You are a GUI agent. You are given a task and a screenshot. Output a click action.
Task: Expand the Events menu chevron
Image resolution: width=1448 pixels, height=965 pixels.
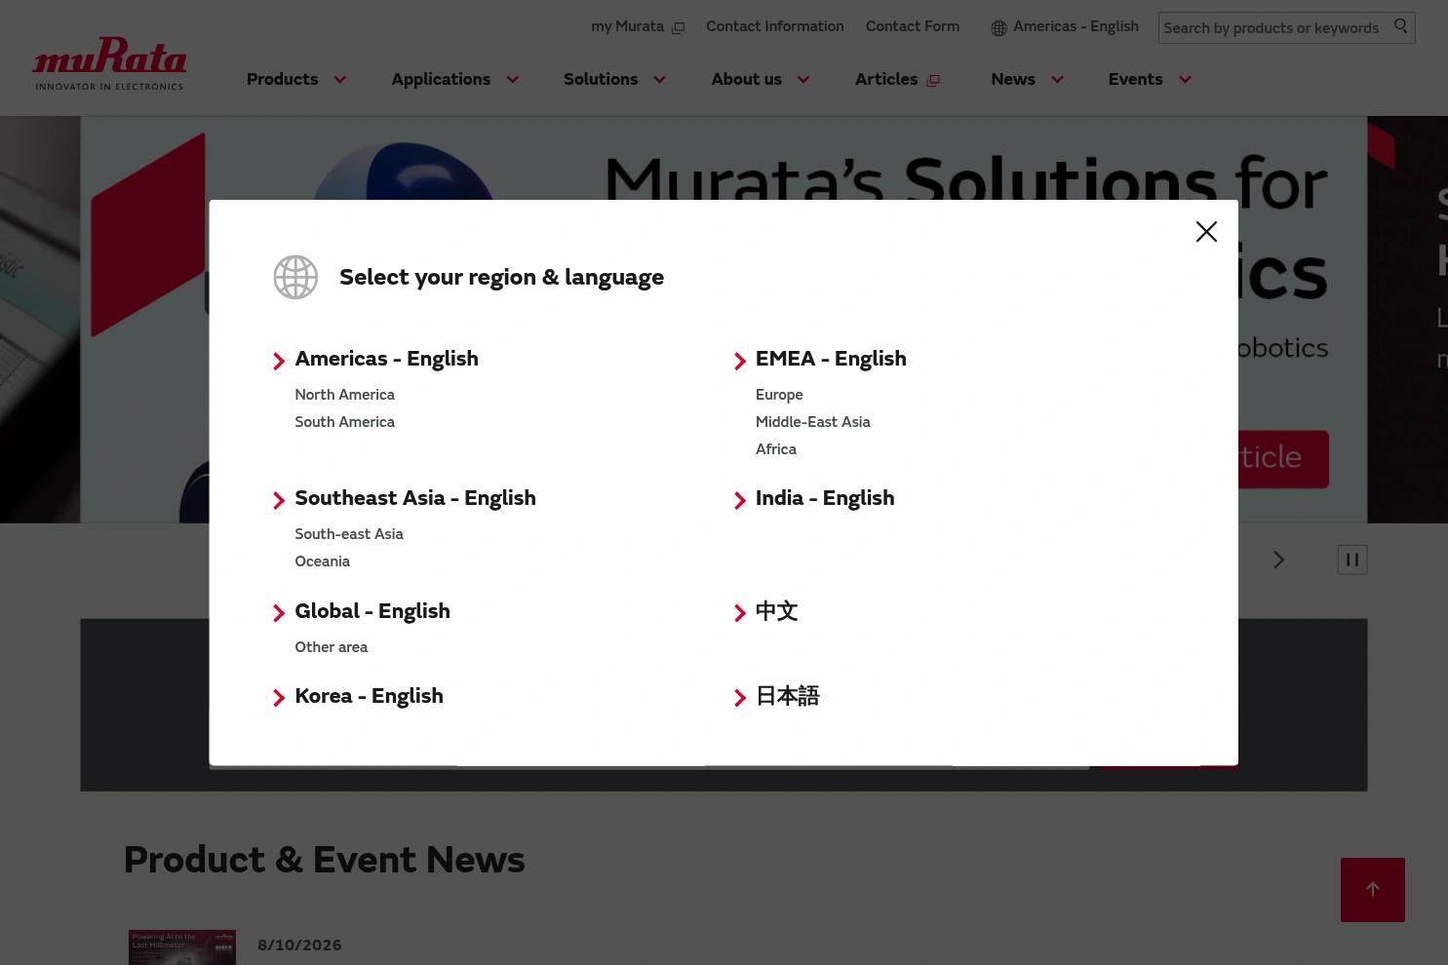[1185, 80]
